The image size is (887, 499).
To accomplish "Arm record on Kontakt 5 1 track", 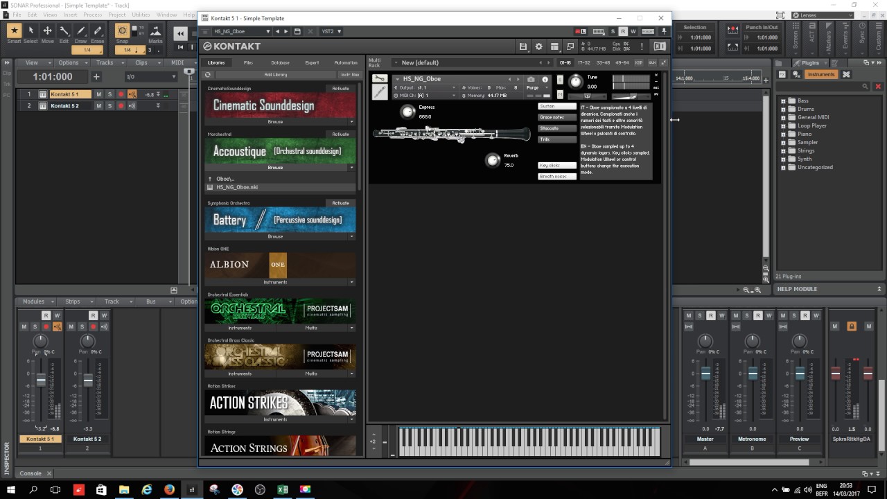I will click(x=121, y=94).
